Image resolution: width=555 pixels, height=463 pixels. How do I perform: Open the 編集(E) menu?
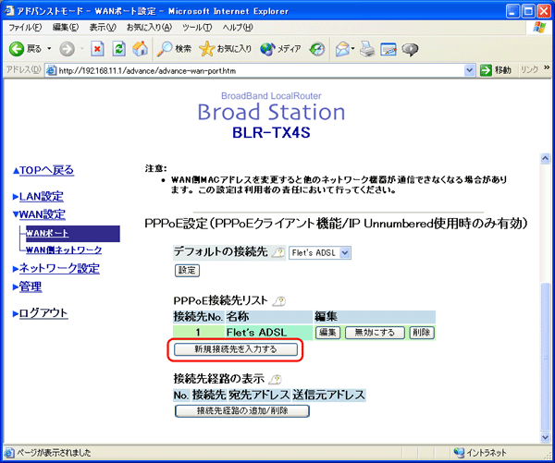pos(66,27)
